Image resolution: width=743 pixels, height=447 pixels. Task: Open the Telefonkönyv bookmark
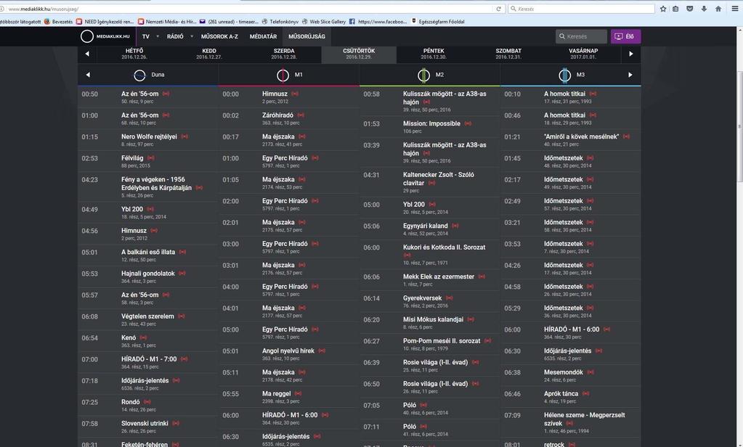coord(280,22)
